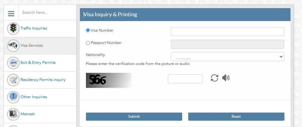
Task: Open the hamburger menu icon
Action: click(11, 14)
